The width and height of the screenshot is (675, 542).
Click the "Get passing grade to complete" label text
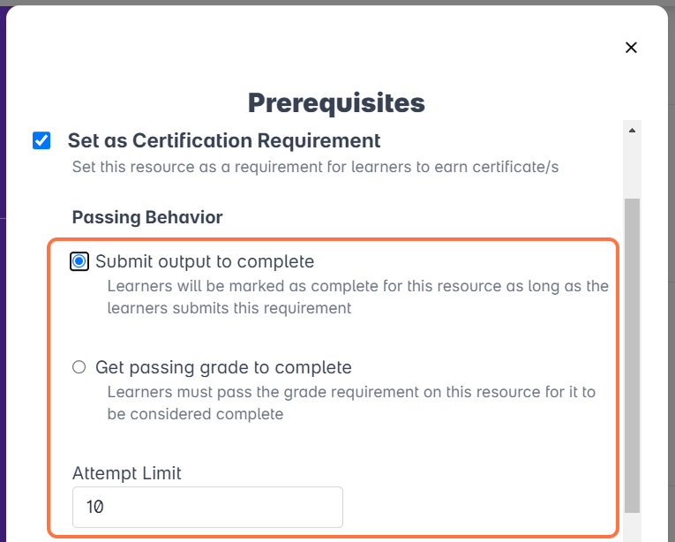[x=223, y=367]
